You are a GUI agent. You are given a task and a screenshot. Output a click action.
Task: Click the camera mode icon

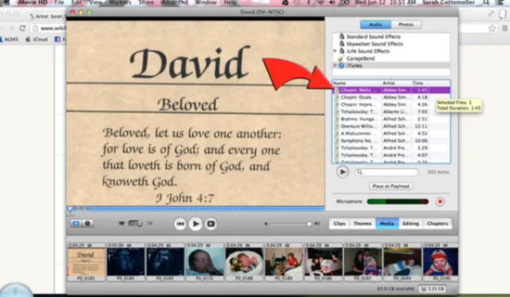(121, 223)
